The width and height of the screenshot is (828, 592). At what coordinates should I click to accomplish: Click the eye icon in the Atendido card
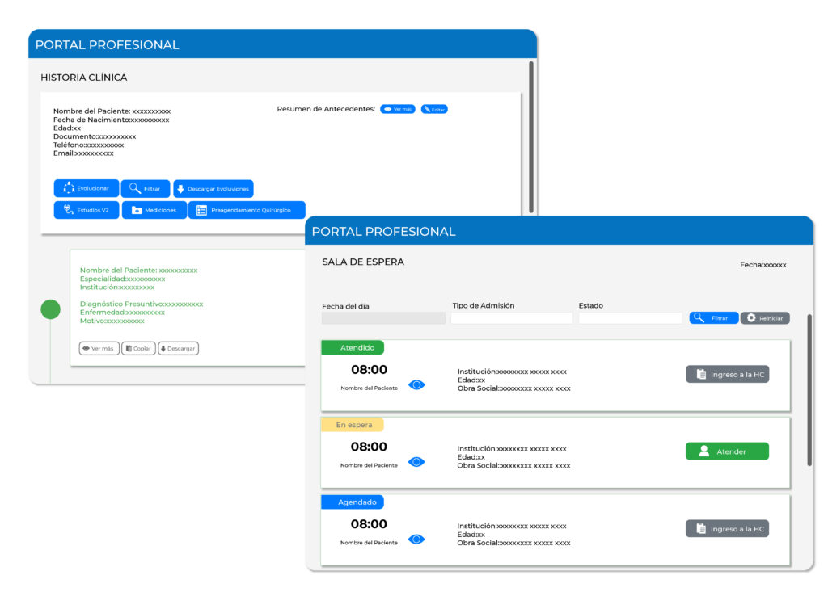coord(416,384)
